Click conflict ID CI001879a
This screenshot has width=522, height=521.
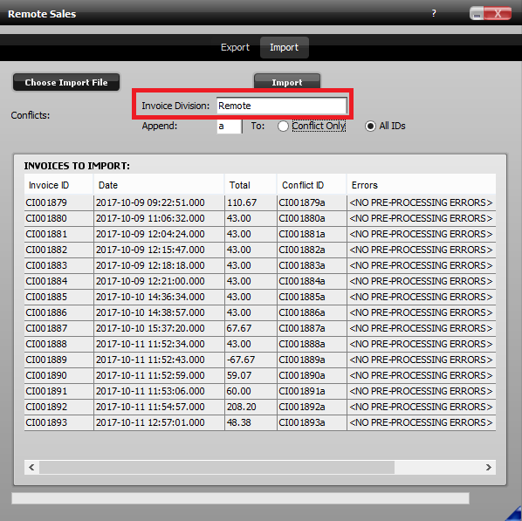pos(302,202)
